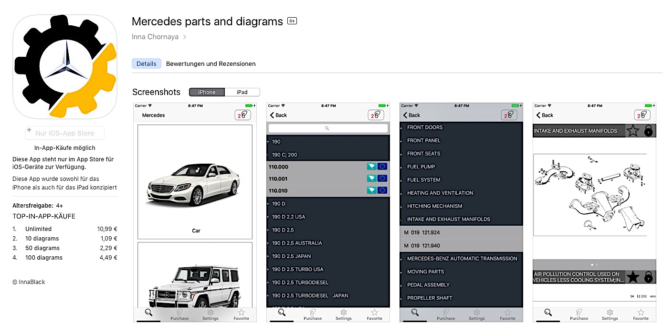The height and width of the screenshot is (325, 663).
Task: Switch screenshots to iPad
Action: pyautogui.click(x=242, y=92)
